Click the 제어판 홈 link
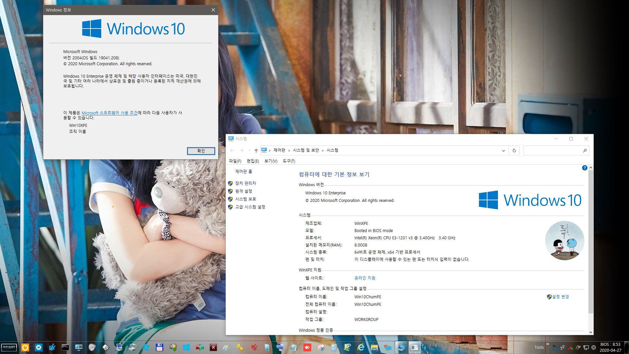 tap(243, 171)
